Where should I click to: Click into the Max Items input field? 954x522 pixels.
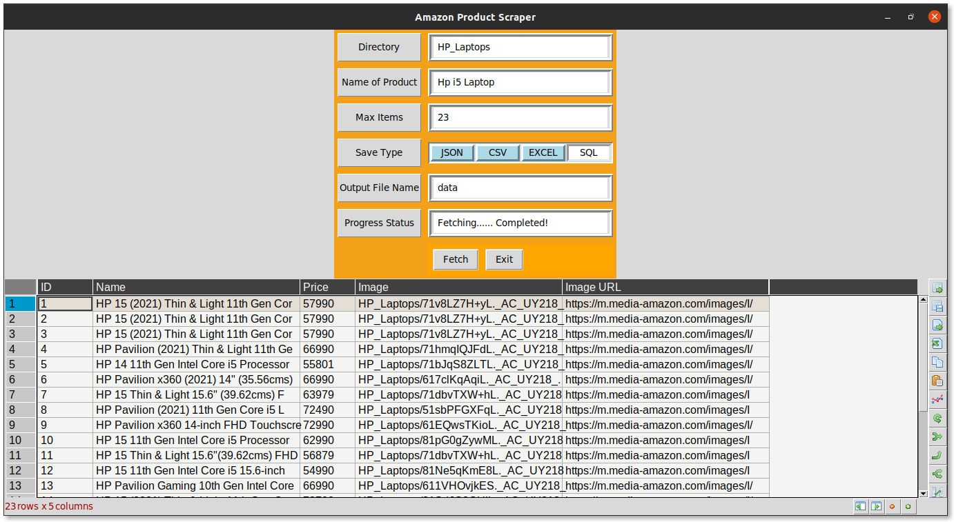pyautogui.click(x=520, y=117)
